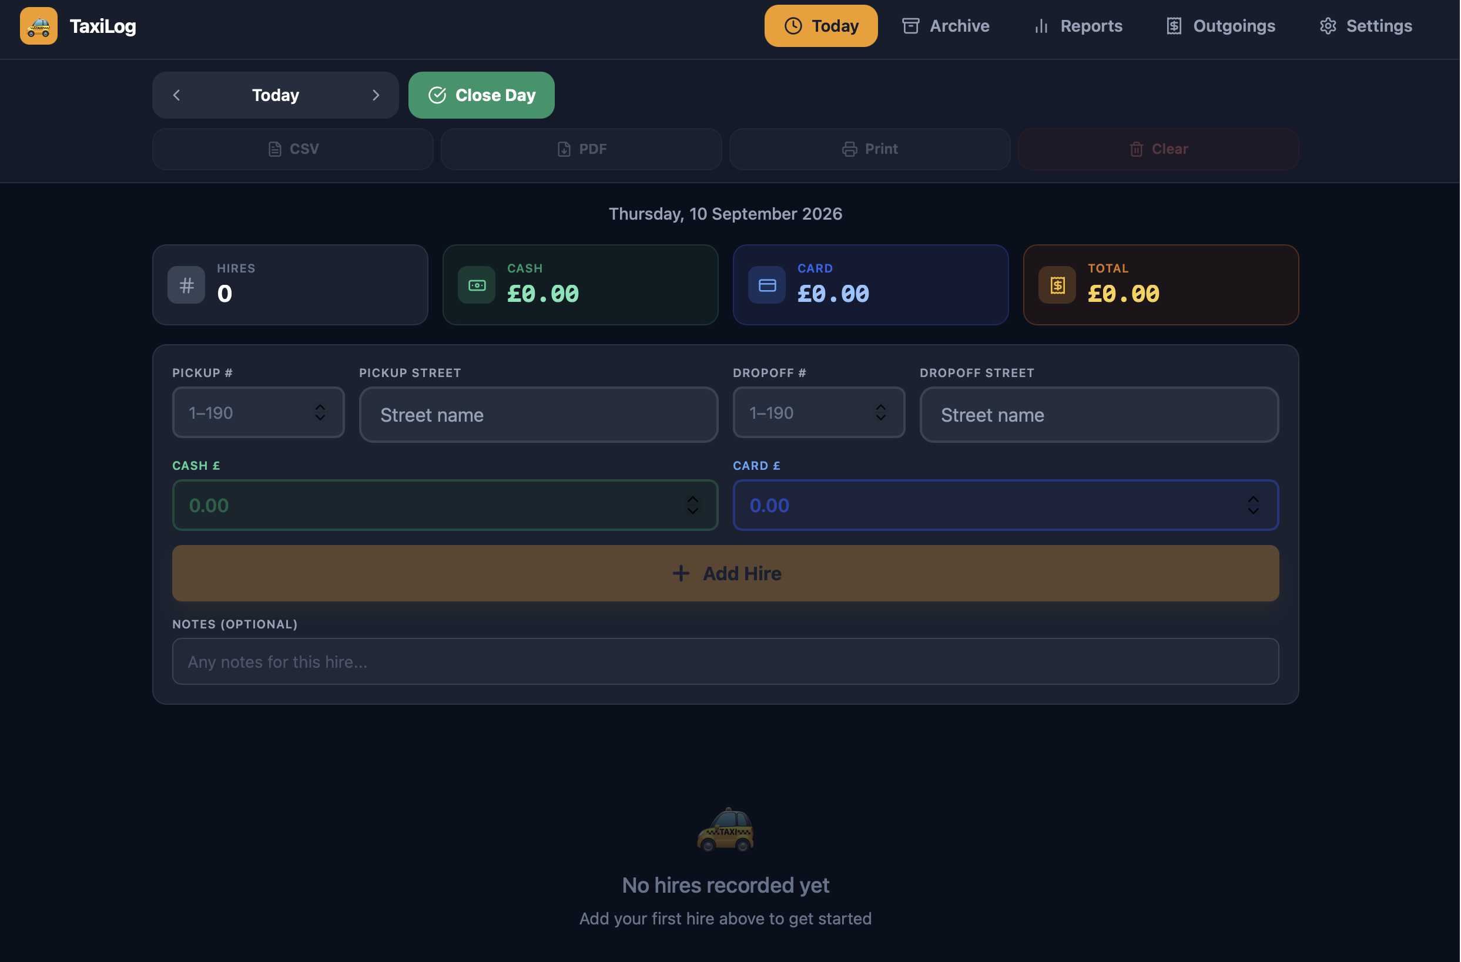Viewport: 1461px width, 962px height.
Task: Use the Pickup # stepper arrows
Action: [320, 412]
